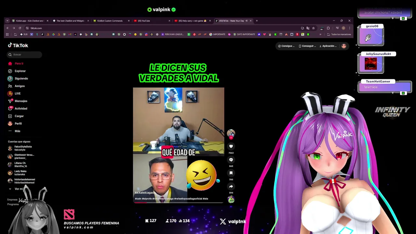Open Perfil in the sidebar
Screen dimensions: 416x234
pyautogui.click(x=15, y=123)
